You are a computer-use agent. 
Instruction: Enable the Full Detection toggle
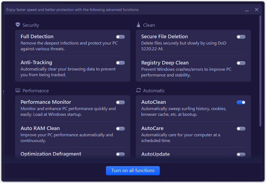(x=120, y=37)
